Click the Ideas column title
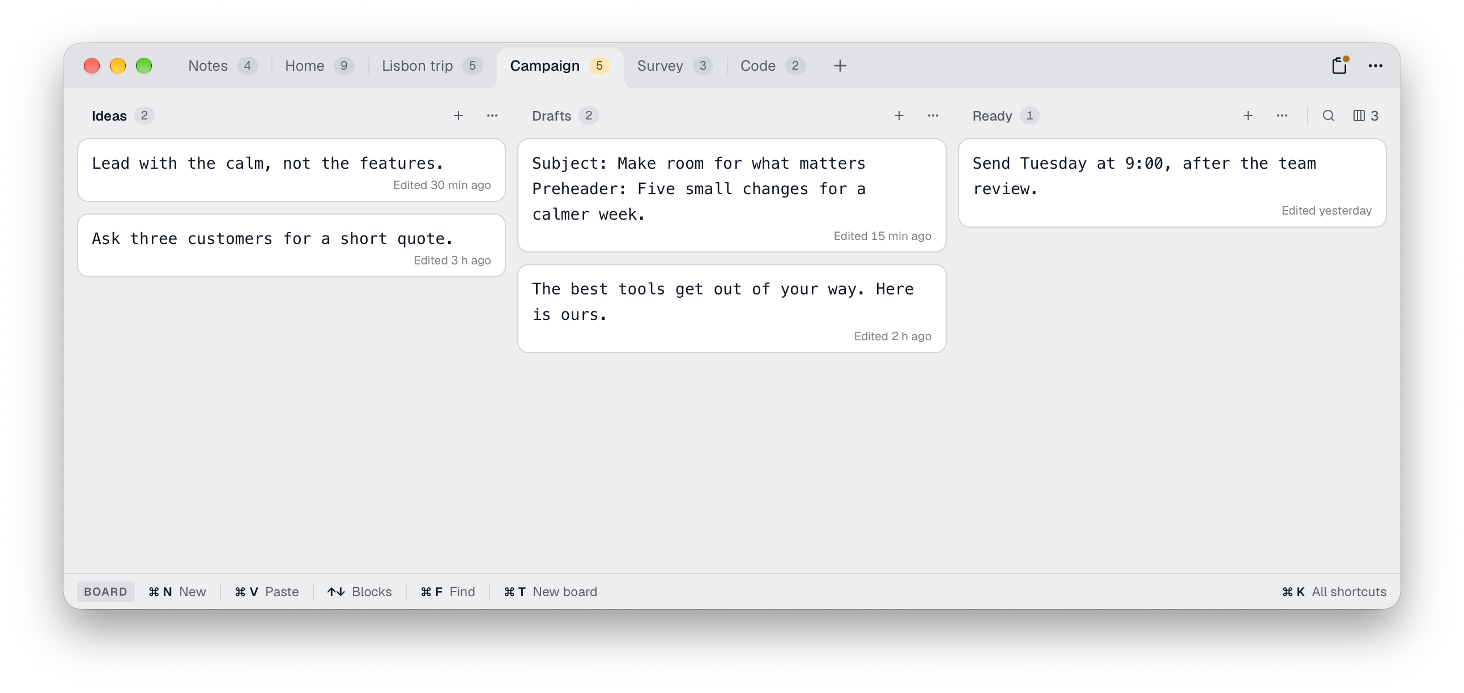Screen dimensions: 1464x693 (x=109, y=116)
